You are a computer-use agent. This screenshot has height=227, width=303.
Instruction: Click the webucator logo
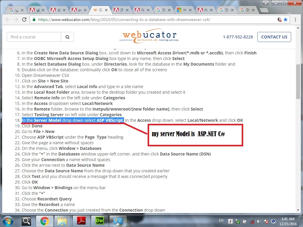point(149,36)
